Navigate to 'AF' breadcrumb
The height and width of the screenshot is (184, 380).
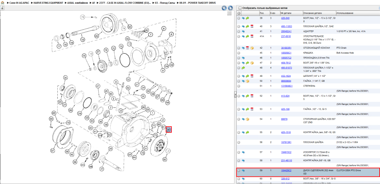[93, 3]
